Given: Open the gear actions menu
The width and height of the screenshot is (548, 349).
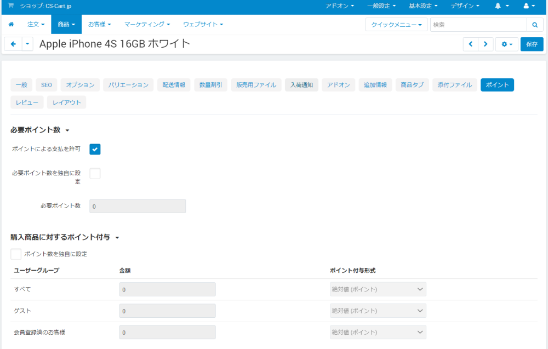Looking at the screenshot, I should tap(507, 44).
